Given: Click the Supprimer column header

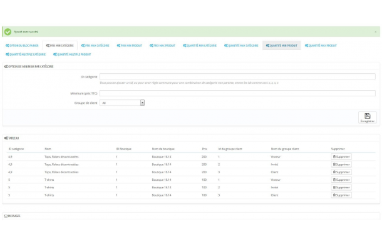Looking at the screenshot, I should [x=338, y=149].
